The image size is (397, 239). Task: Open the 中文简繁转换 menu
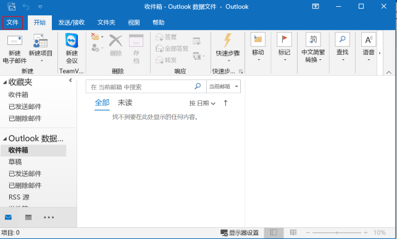click(313, 47)
